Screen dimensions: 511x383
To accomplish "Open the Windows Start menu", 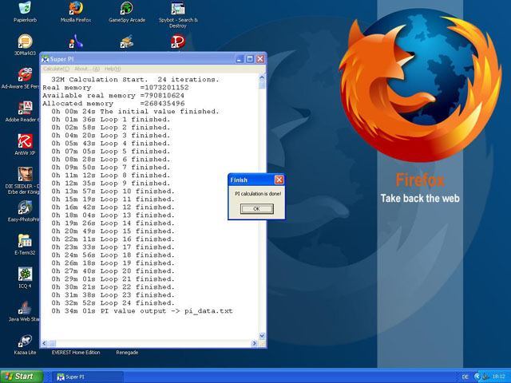I will pos(22,377).
